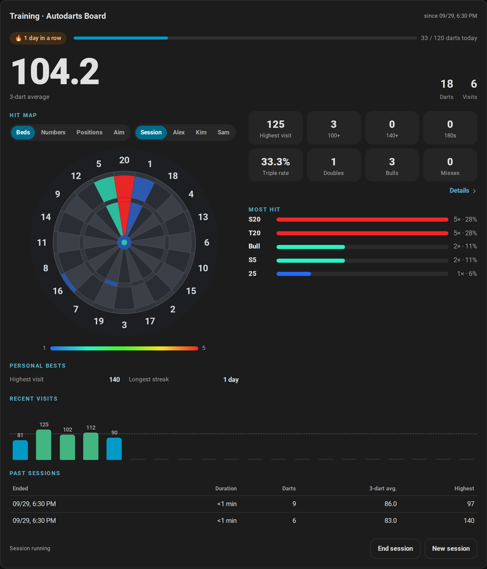This screenshot has width=487, height=569.
Task: Click the 90 bar in Recent Visits
Action: pyautogui.click(x=114, y=449)
